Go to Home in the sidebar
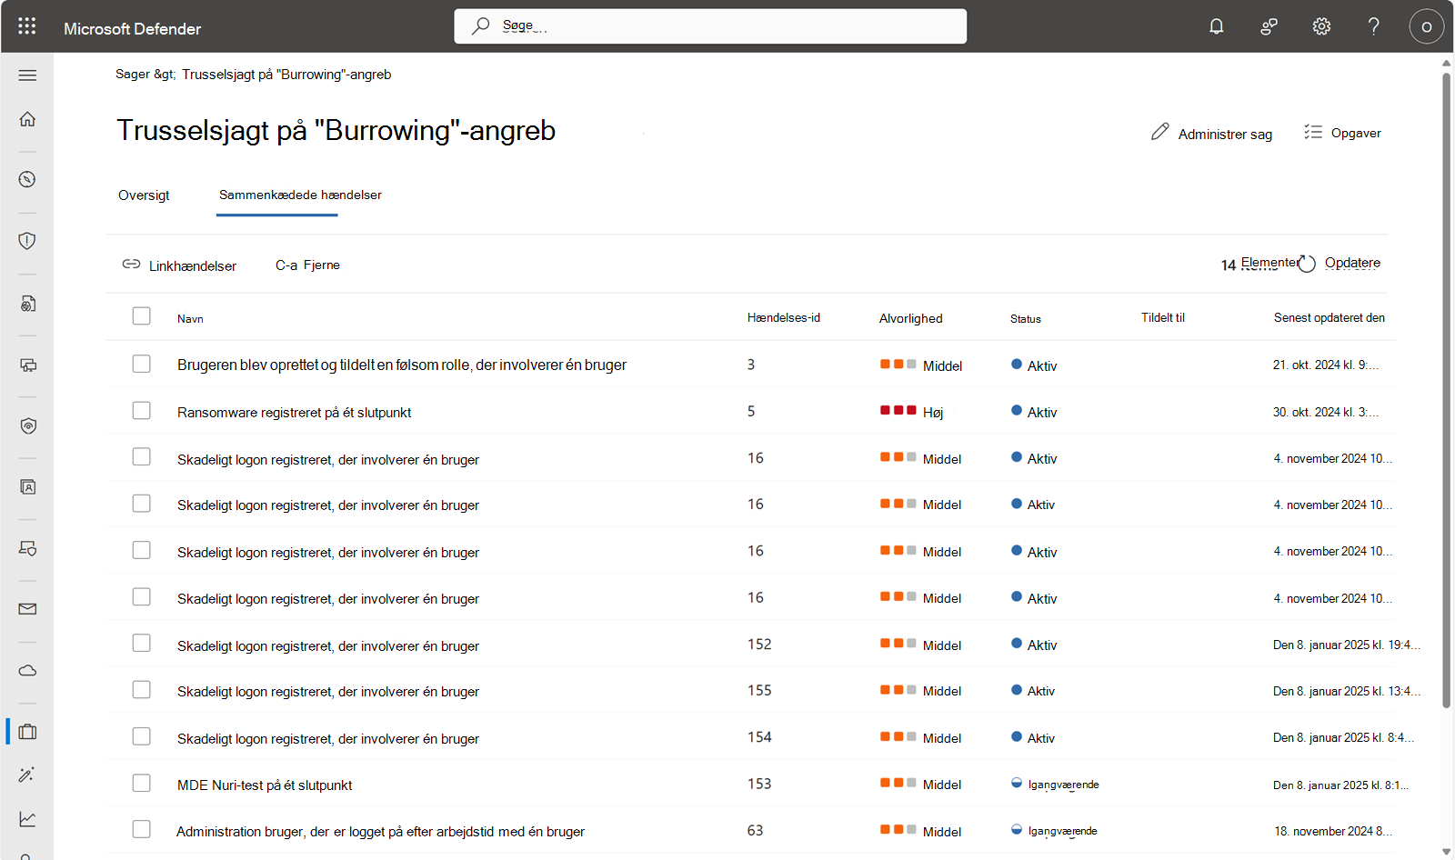Image resolution: width=1455 pixels, height=860 pixels. [x=27, y=119]
